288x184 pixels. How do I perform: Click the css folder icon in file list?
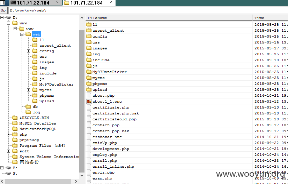[x=89, y=42]
